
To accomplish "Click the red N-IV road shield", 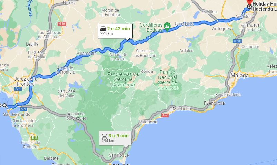I will (62, 24).
